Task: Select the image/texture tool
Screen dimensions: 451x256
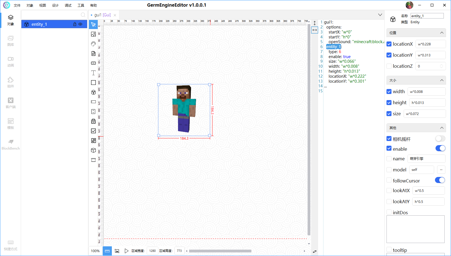Action: (x=94, y=34)
